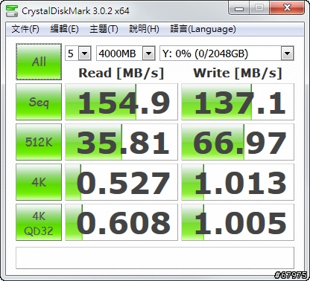Run the 4K QD32 test
This screenshot has height=281, width=310.
pos(39,222)
